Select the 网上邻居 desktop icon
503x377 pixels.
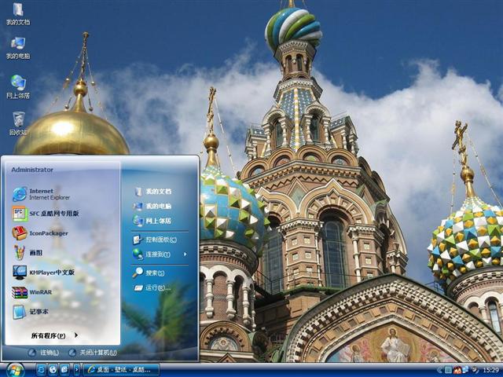18,86
